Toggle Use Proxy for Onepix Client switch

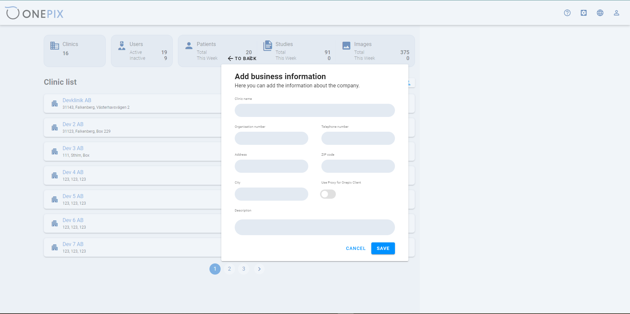328,194
